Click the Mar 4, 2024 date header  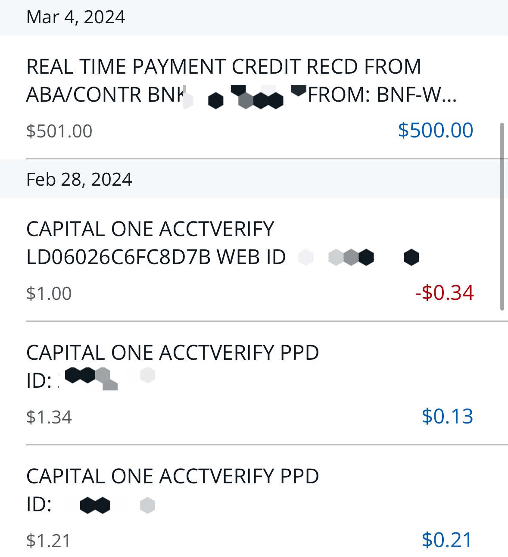pyautogui.click(x=76, y=17)
